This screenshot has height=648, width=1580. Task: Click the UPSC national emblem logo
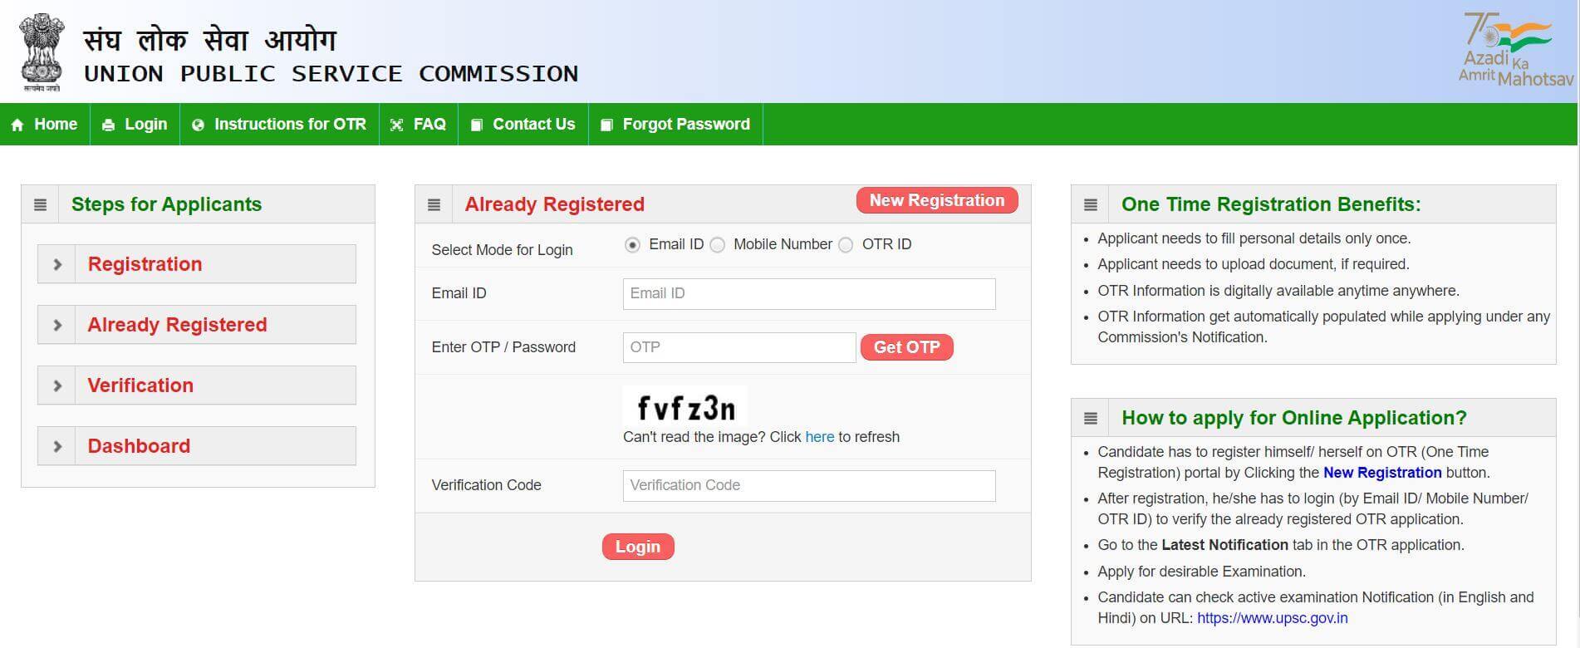[x=41, y=50]
